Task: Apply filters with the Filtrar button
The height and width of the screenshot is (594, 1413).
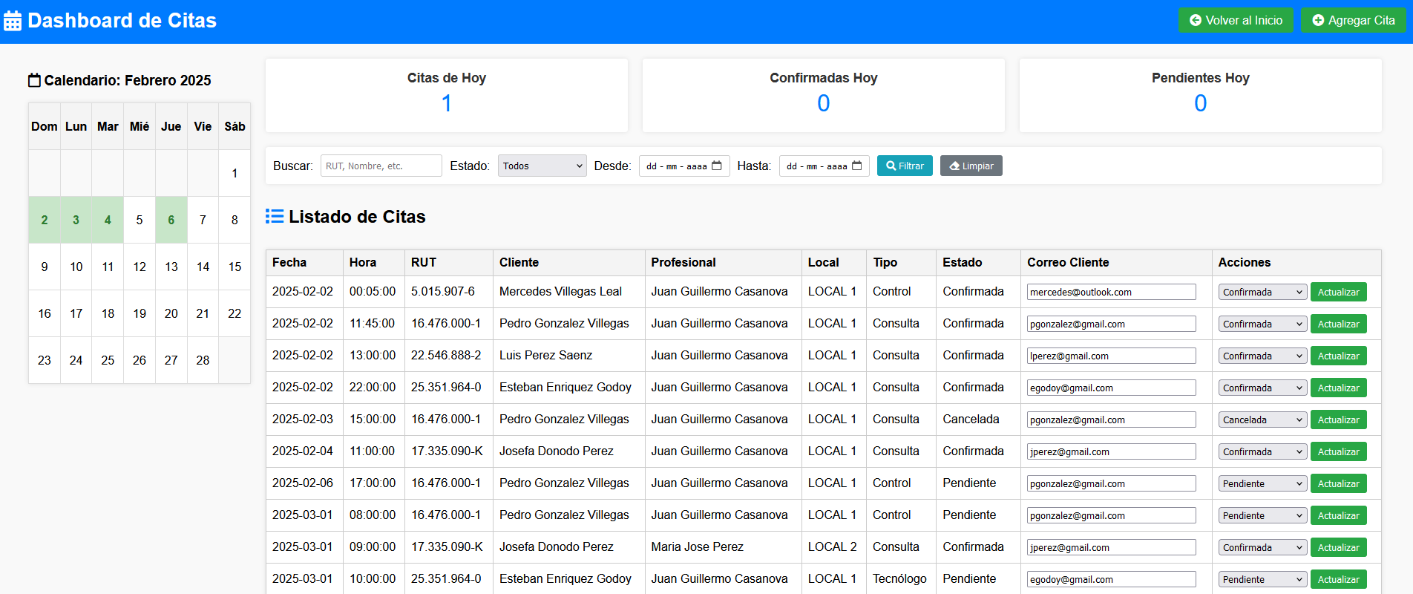Action: pos(905,166)
